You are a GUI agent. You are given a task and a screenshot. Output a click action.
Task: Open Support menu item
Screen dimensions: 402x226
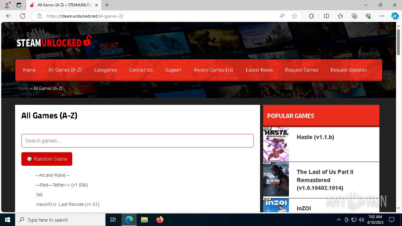point(173,70)
